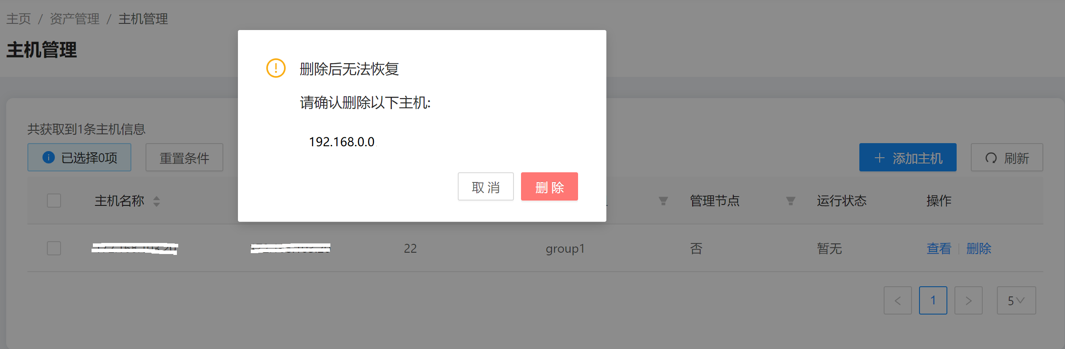Toggle the select-all checkbox in table header

pyautogui.click(x=54, y=201)
